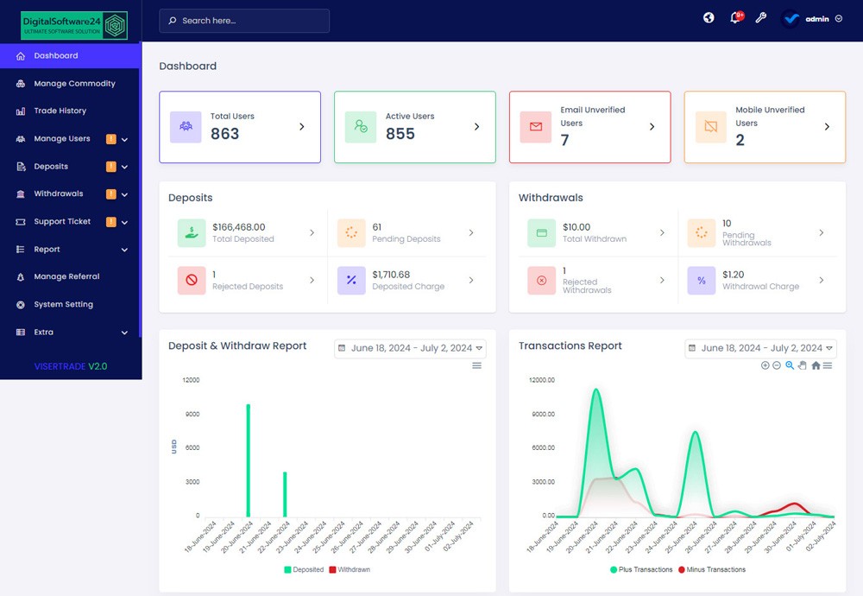Click zoom out icon on Transactions Report
This screenshot has width=863, height=596.
click(777, 365)
